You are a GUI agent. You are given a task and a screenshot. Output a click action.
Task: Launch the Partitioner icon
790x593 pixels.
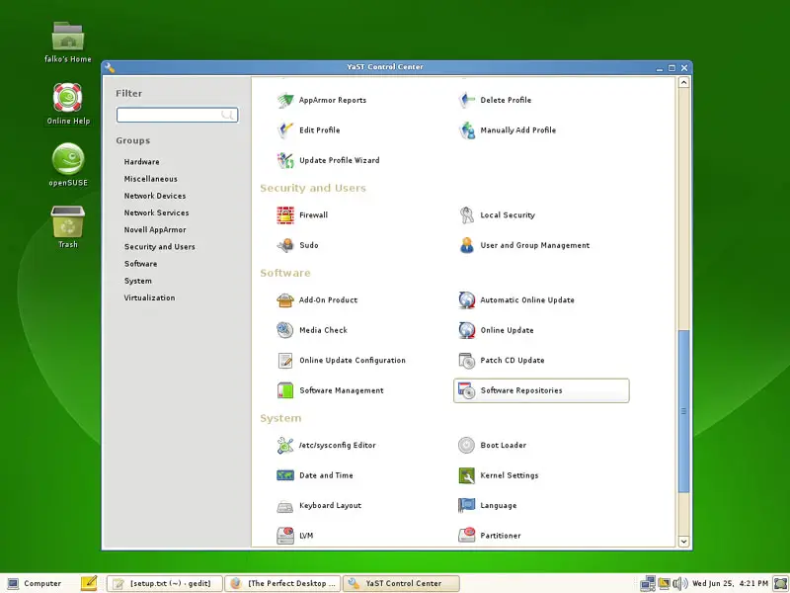pos(466,536)
